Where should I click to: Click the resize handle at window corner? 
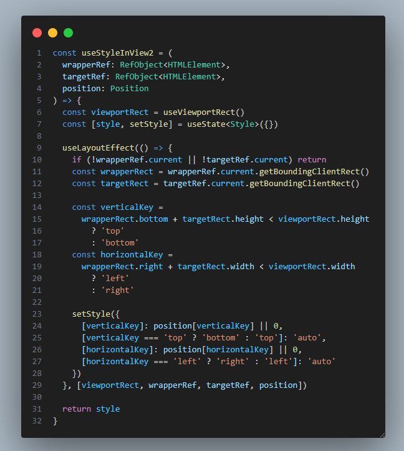pyautogui.click(x=382, y=435)
